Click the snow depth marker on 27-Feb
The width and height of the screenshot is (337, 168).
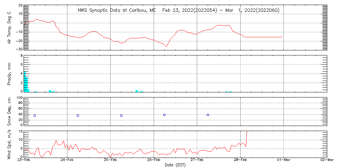click(x=208, y=115)
